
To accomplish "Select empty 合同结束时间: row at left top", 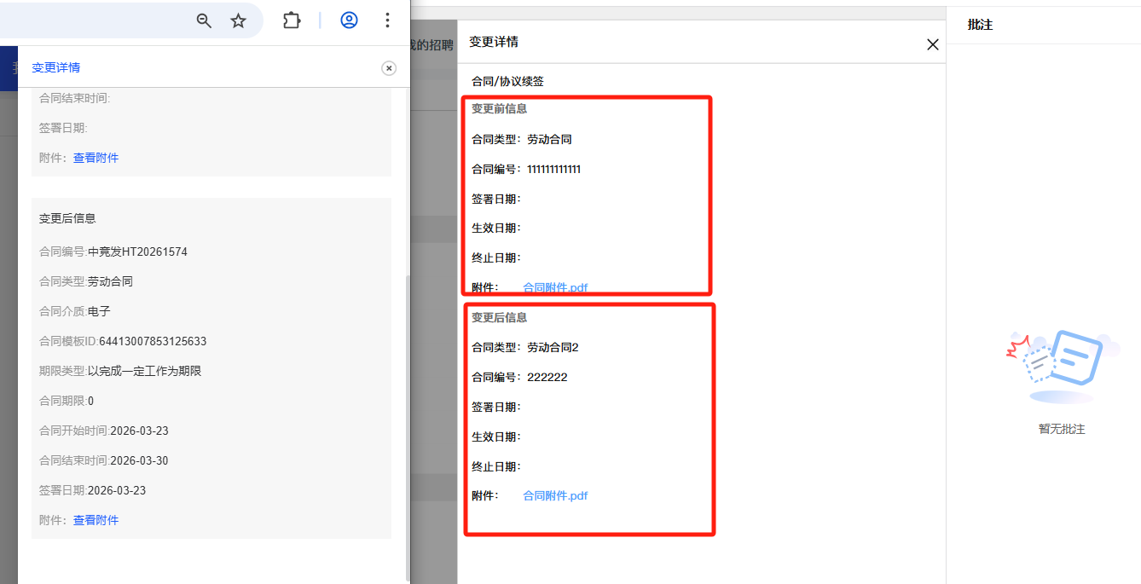I will click(x=75, y=98).
